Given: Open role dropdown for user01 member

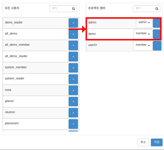Looking at the screenshot, I should [x=143, y=46].
